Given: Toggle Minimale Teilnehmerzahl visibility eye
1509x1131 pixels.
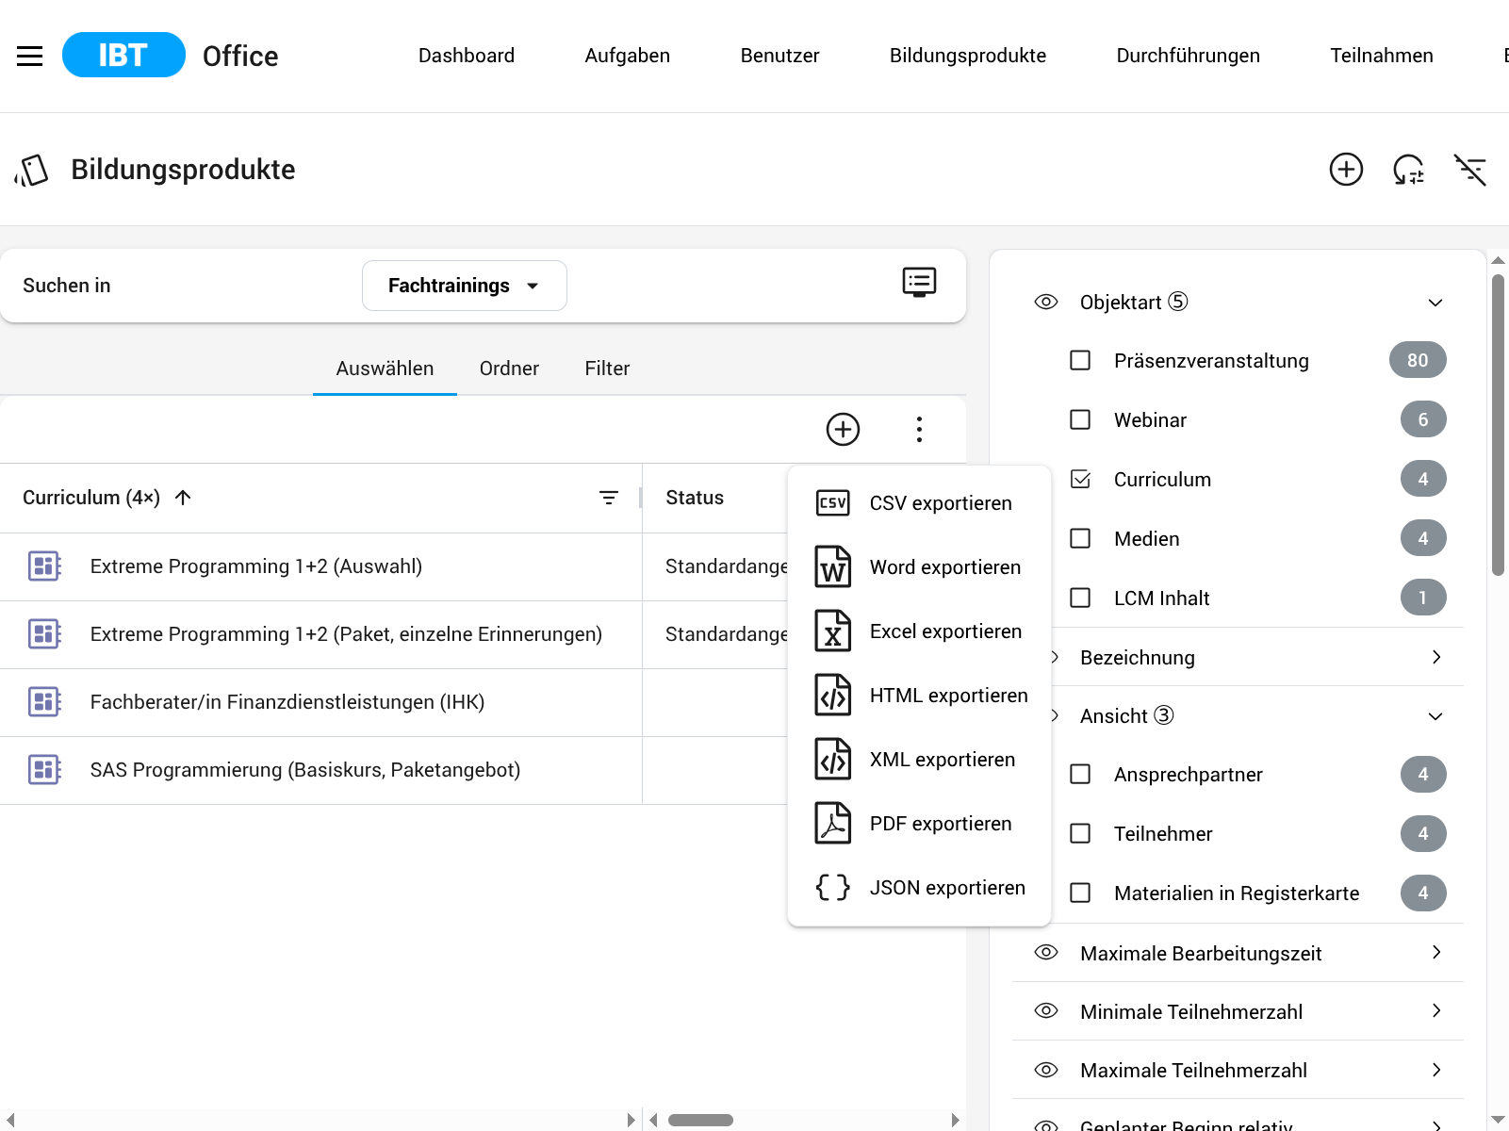Looking at the screenshot, I should [x=1046, y=1010].
